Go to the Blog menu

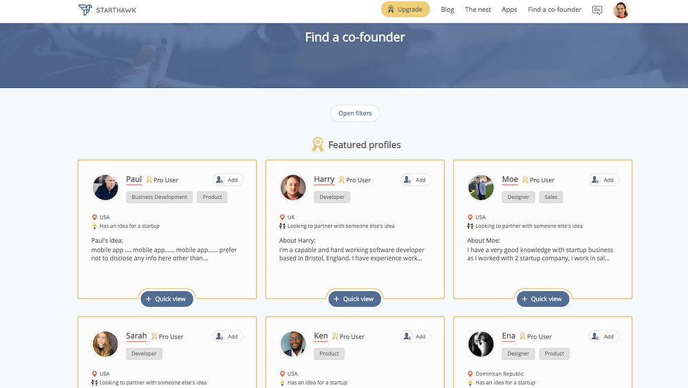448,10
